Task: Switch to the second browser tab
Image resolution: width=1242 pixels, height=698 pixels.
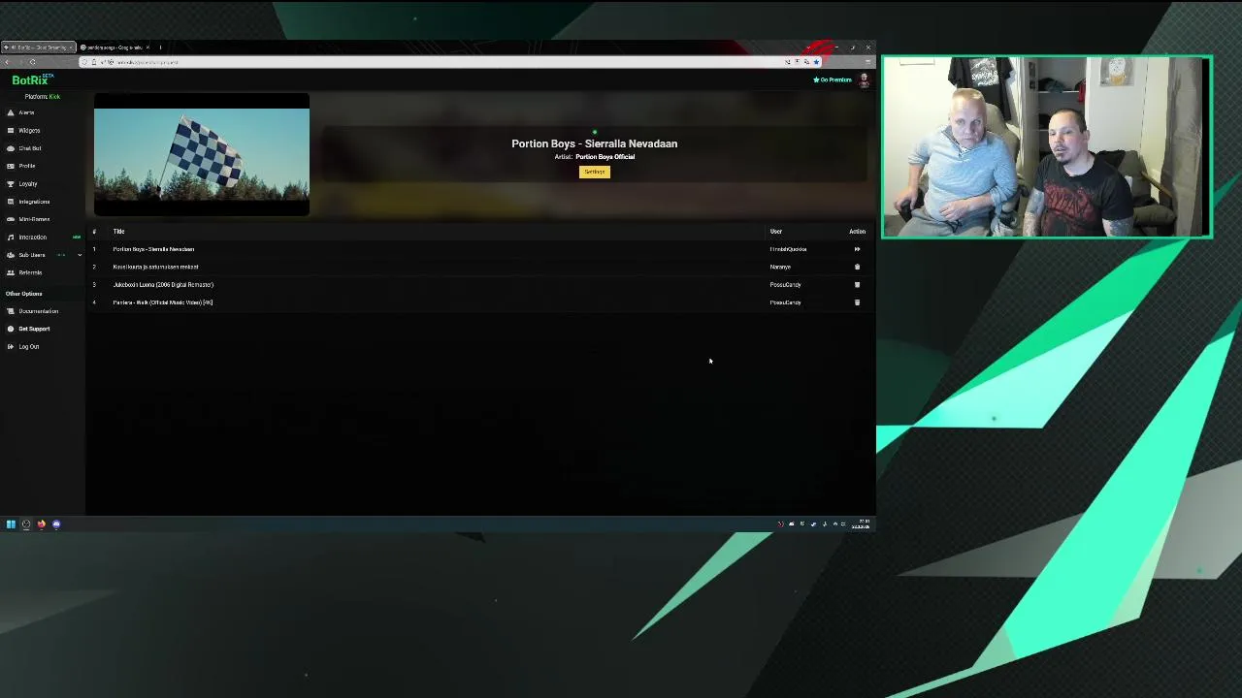Action: (114, 48)
